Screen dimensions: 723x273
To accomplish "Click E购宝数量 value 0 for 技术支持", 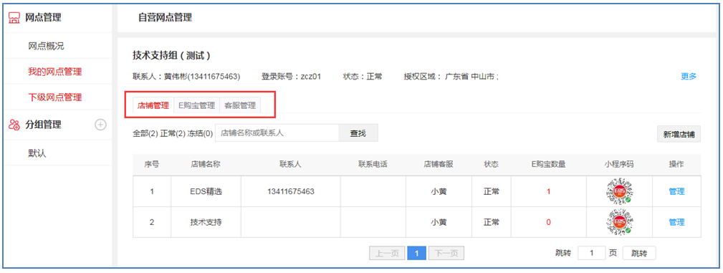I will click(548, 222).
